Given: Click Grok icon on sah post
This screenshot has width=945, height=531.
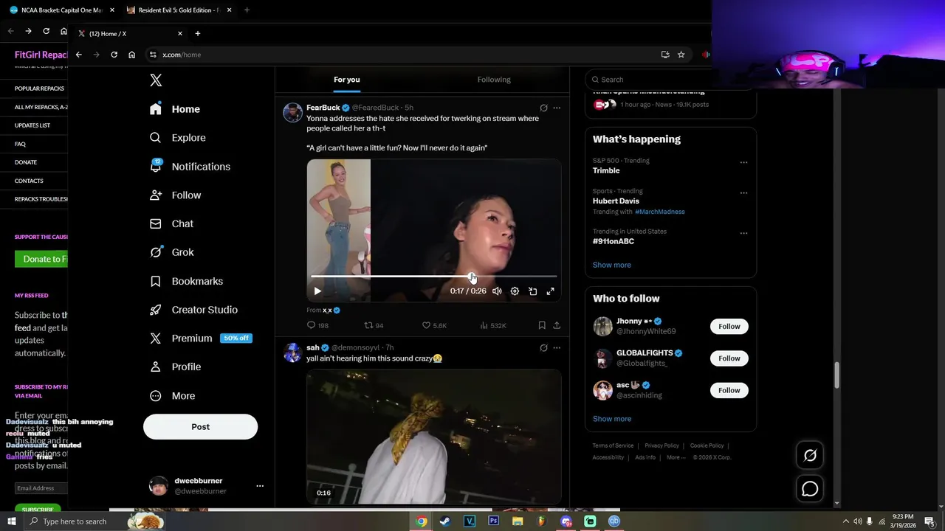Looking at the screenshot, I should [543, 348].
